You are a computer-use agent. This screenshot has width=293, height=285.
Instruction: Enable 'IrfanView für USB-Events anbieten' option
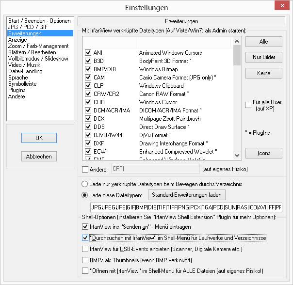point(85,249)
